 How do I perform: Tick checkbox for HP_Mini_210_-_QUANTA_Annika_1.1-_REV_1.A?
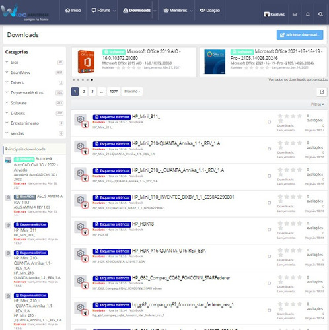tap(269, 176)
